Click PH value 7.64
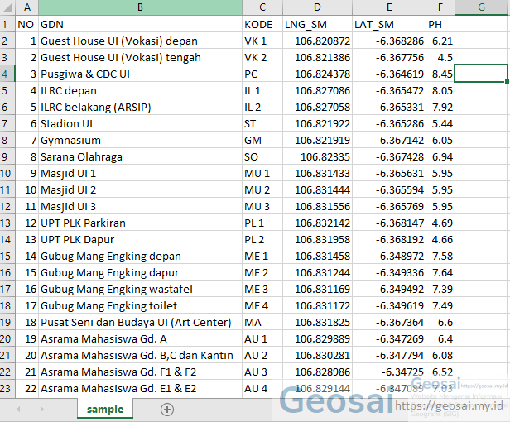 click(440, 272)
